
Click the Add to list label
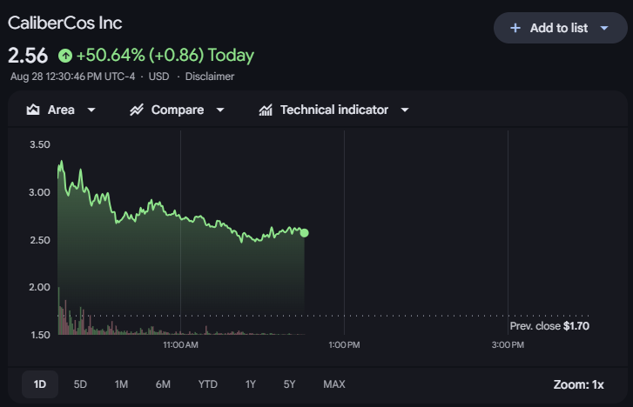tap(559, 28)
